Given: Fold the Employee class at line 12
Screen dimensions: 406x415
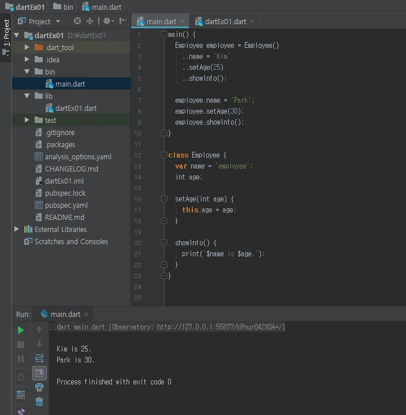Looking at the screenshot, I should [164, 155].
